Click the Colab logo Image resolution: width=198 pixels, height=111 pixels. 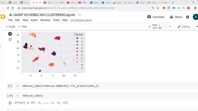[2, 17]
